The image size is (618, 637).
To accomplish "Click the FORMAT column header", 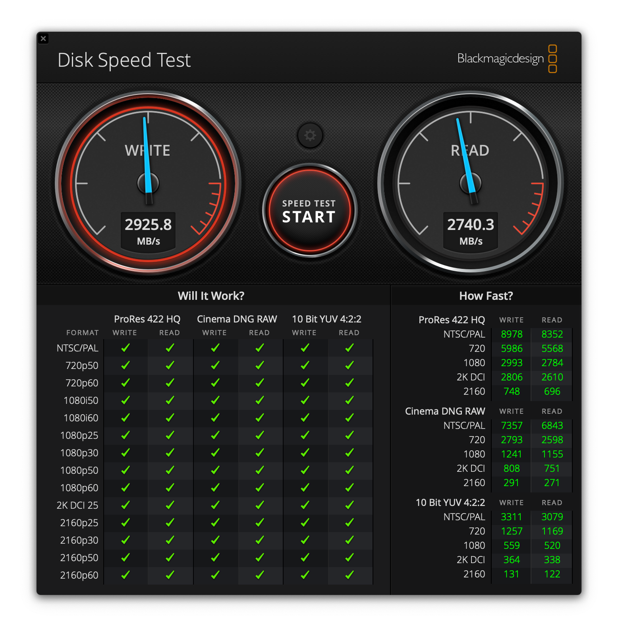I will coord(83,333).
